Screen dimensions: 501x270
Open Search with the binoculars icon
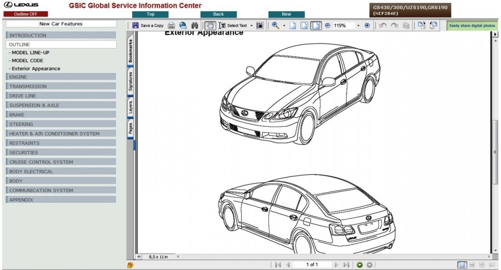click(x=194, y=26)
